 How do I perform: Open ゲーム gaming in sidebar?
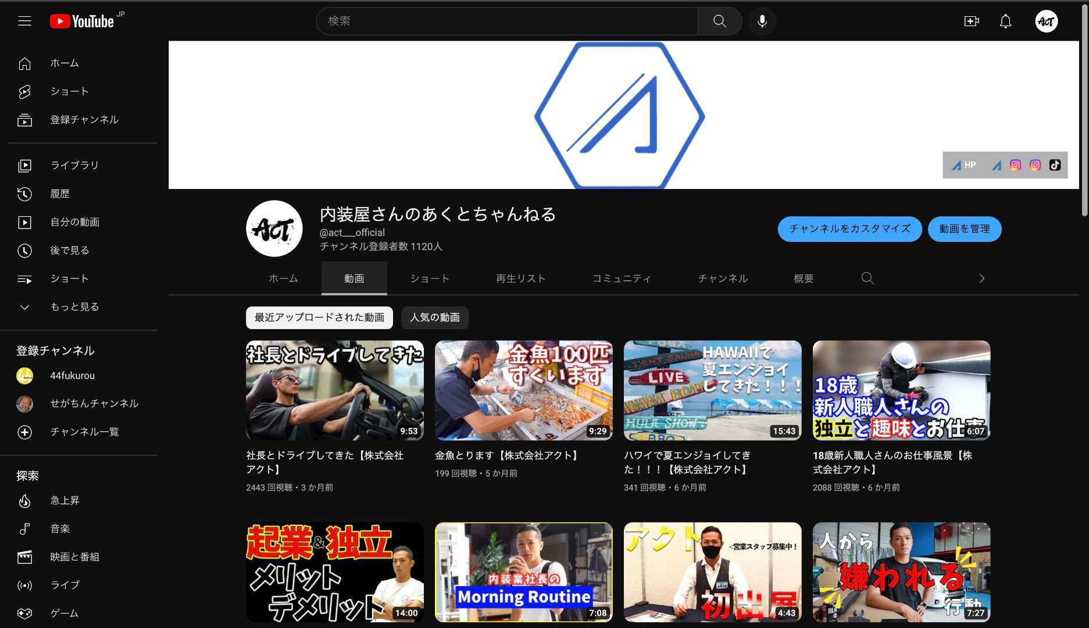[x=78, y=613]
